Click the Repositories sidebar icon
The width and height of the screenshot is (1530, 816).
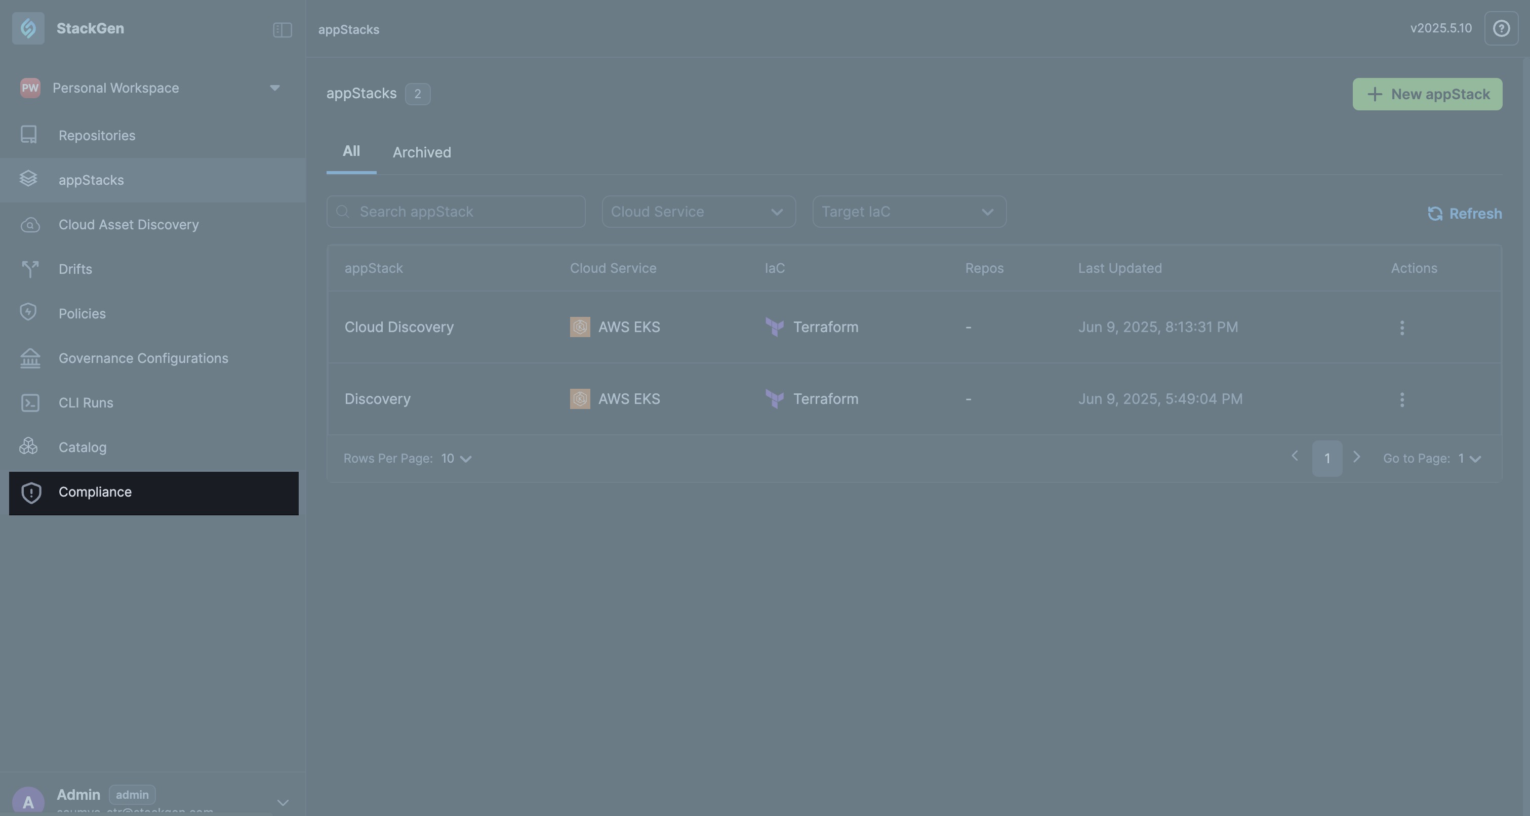click(x=28, y=134)
